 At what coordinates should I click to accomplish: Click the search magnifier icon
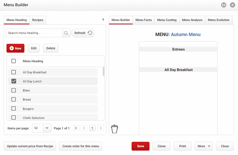[66, 33]
